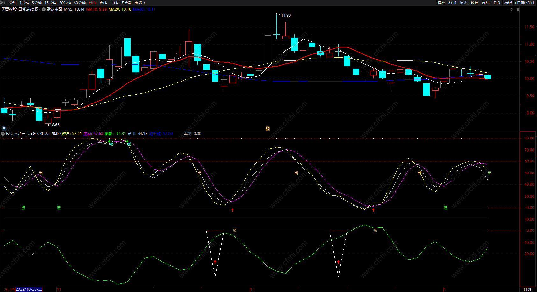Open the 画线 drawing tools
537x292 pixels.
click(486, 3)
